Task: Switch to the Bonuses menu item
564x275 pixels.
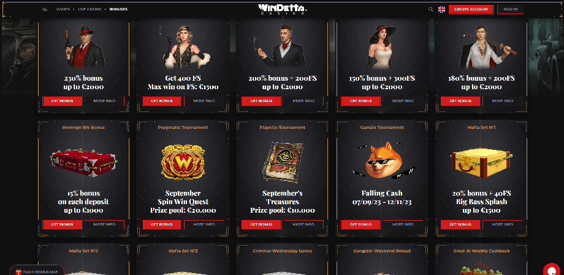Action: (118, 9)
